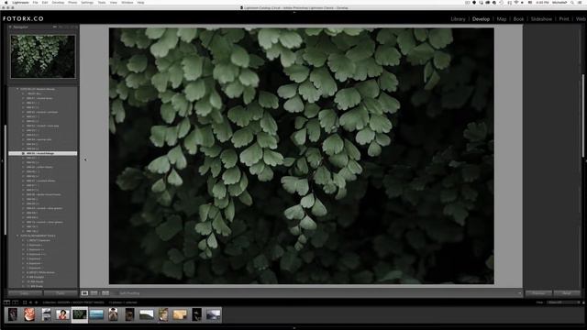Select the woman in red filmstrip thumbnail
Image resolution: width=587 pixels, height=330 pixels.
click(62, 314)
